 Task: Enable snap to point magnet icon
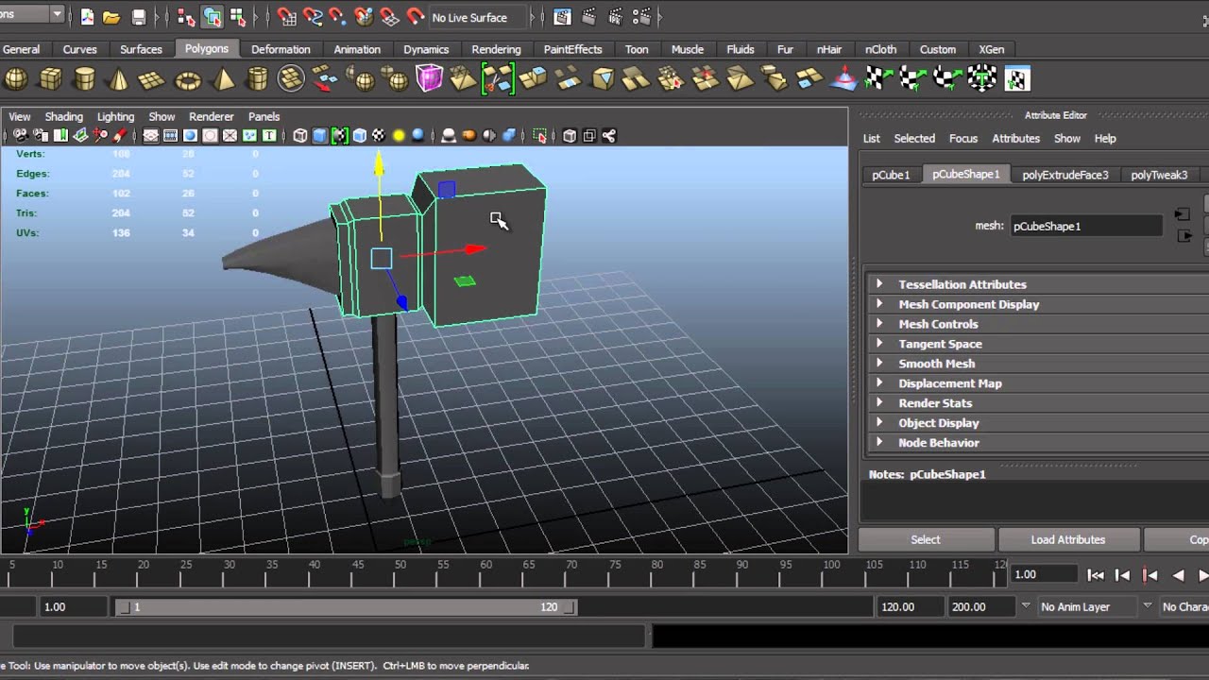pos(338,17)
